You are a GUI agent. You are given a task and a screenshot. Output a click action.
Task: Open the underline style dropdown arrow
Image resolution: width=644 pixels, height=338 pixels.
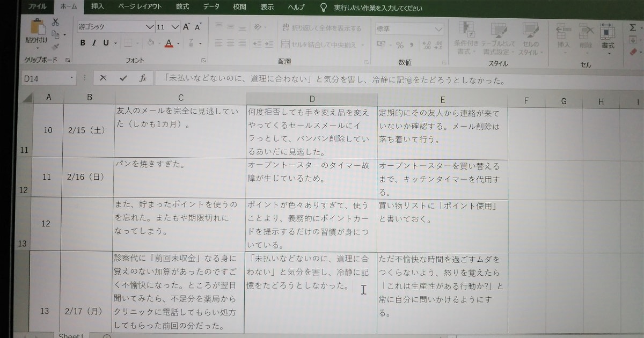[x=115, y=43]
